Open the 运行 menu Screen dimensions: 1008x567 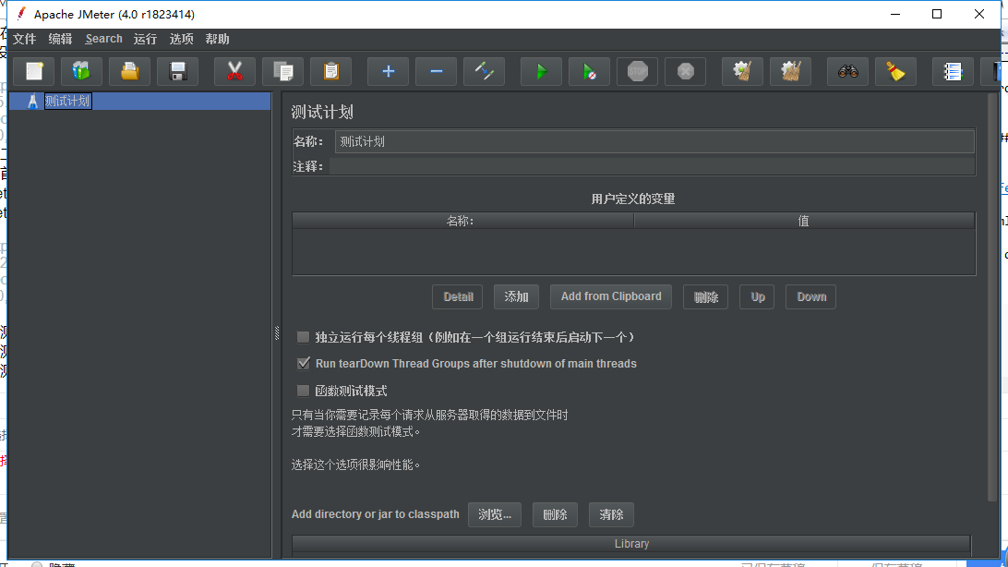[145, 39]
